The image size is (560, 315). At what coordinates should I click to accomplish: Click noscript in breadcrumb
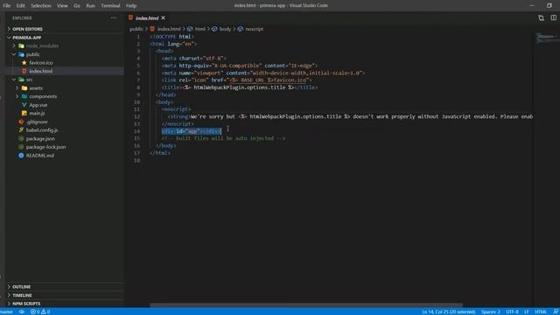[254, 29]
